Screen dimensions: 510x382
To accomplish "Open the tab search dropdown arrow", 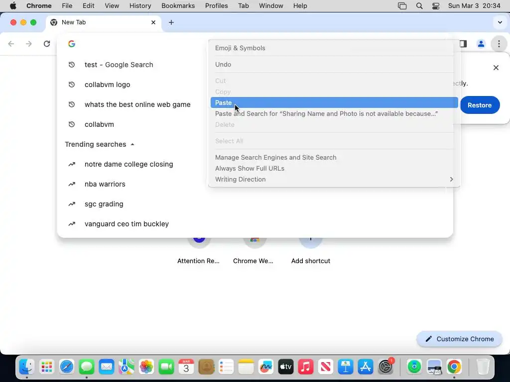I will (500, 22).
